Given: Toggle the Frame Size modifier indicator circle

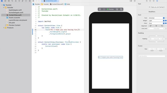Looking at the screenshot, I should pos(166,49).
